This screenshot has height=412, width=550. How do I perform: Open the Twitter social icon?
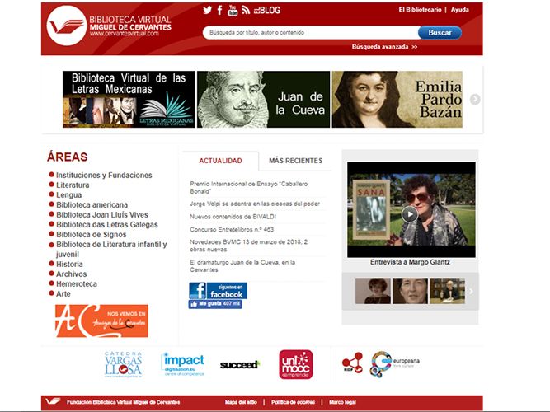point(208,10)
